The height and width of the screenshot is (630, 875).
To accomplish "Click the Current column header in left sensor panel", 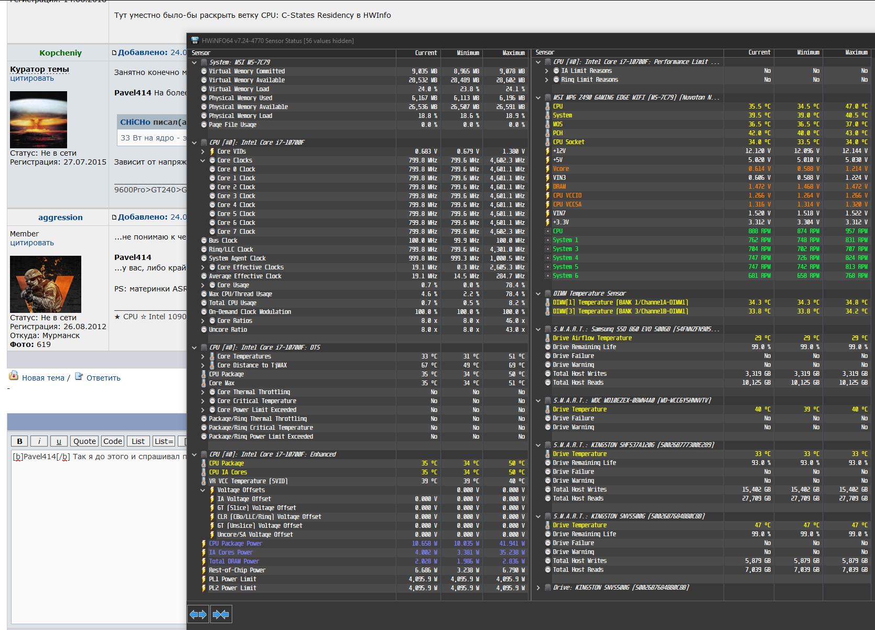I will click(418, 53).
